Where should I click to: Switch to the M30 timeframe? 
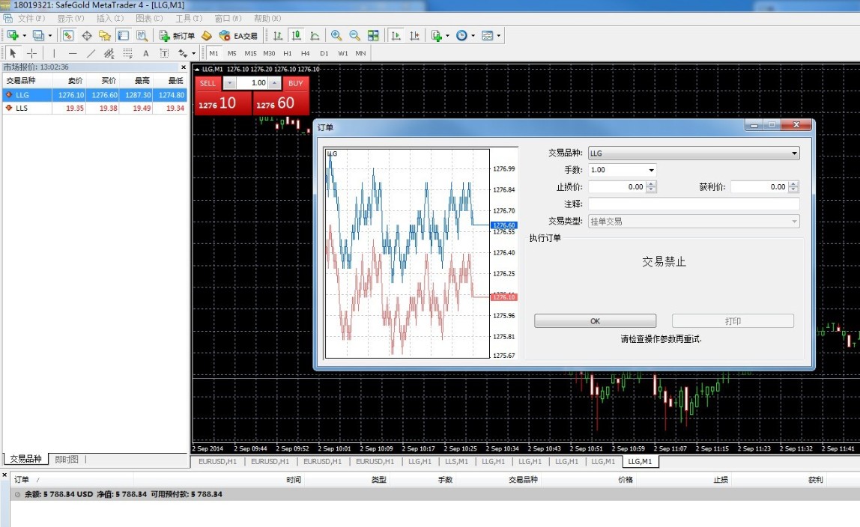269,53
